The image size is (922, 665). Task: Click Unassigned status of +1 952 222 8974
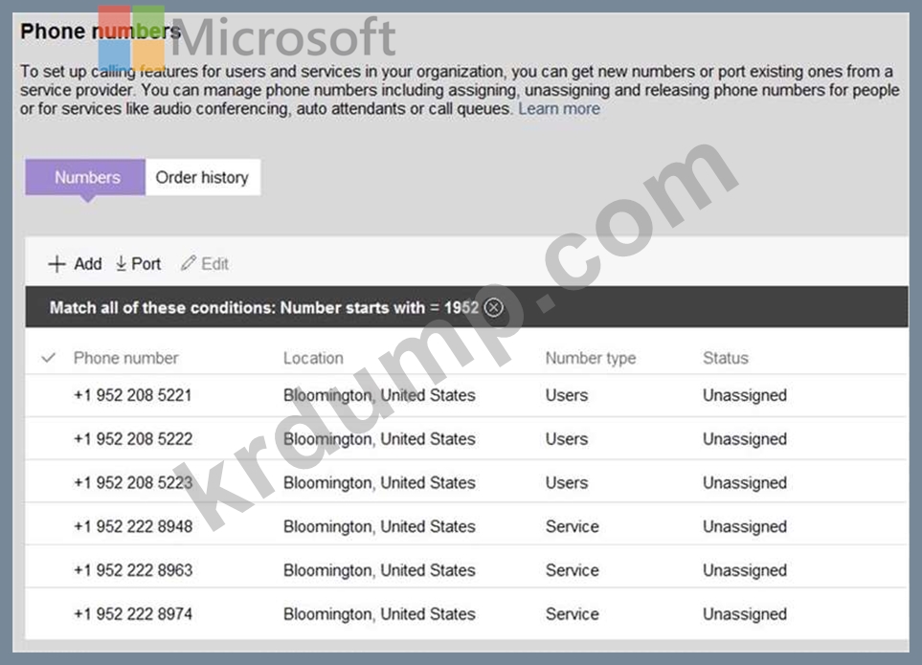[744, 614]
